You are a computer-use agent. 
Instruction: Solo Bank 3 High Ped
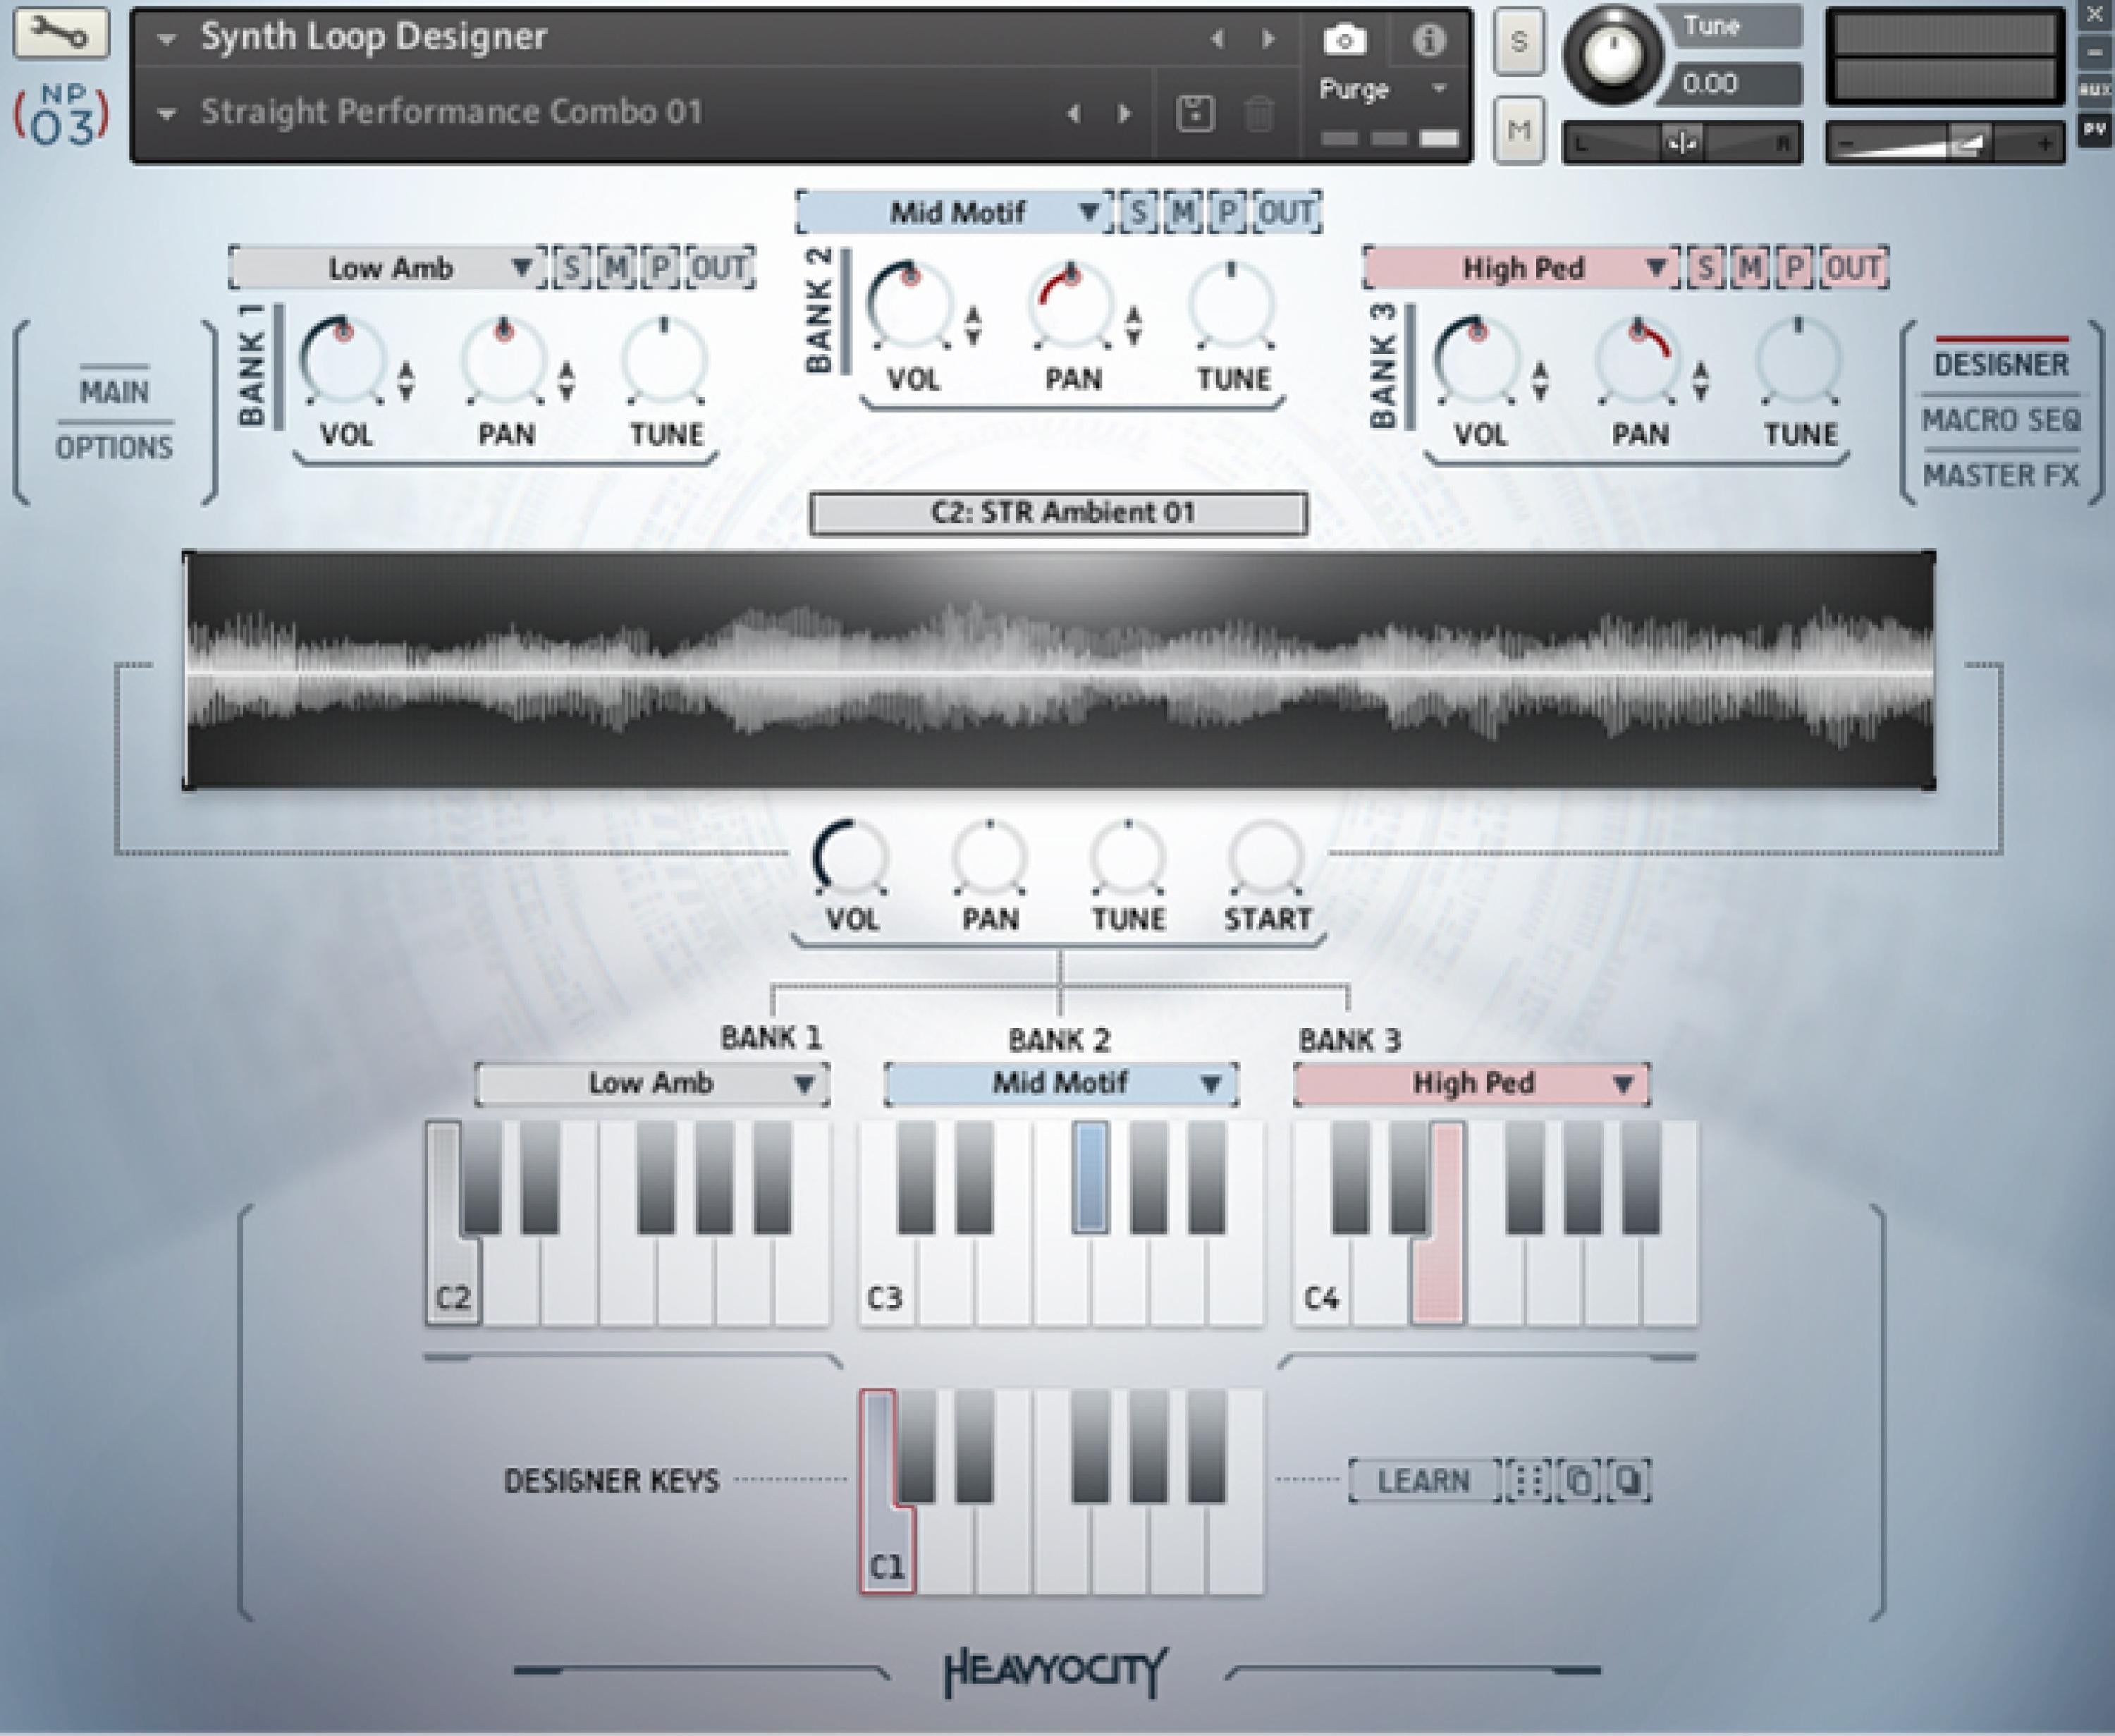[1705, 268]
